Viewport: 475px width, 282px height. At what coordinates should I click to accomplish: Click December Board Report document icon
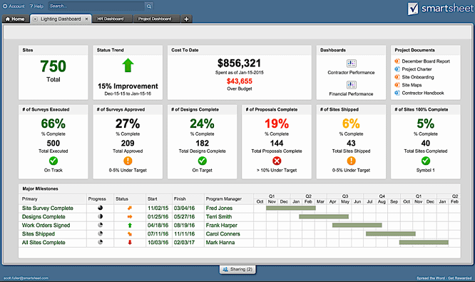click(397, 61)
